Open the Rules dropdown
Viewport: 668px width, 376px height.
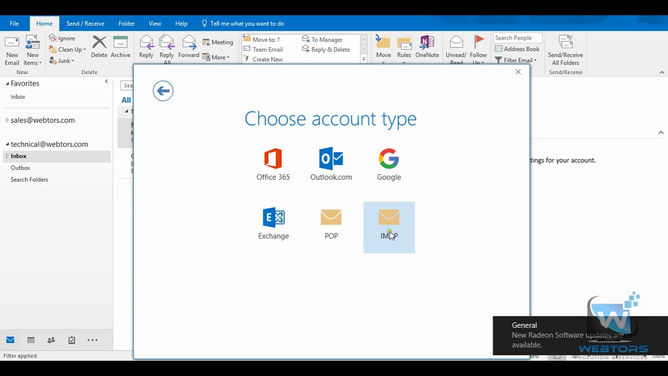click(x=404, y=50)
